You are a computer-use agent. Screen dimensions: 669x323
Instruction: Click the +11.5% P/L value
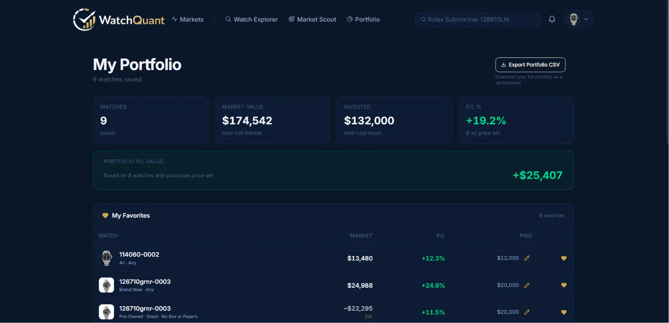433,312
